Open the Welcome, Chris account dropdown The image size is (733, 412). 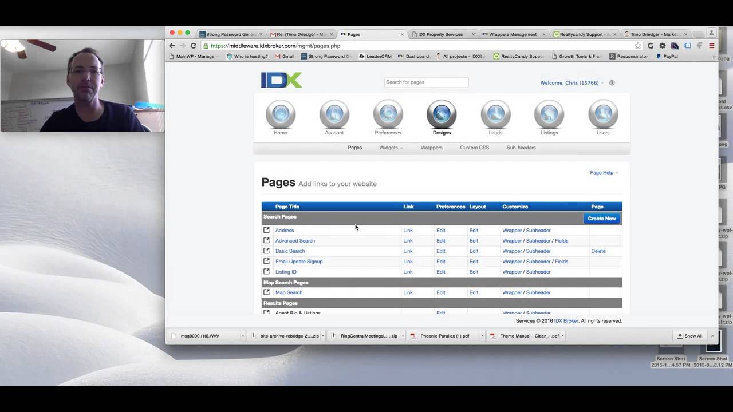pyautogui.click(x=572, y=83)
